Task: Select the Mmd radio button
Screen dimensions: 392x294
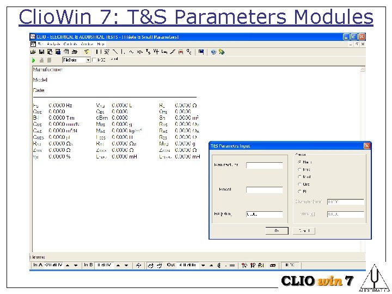Action: pyautogui.click(x=299, y=177)
